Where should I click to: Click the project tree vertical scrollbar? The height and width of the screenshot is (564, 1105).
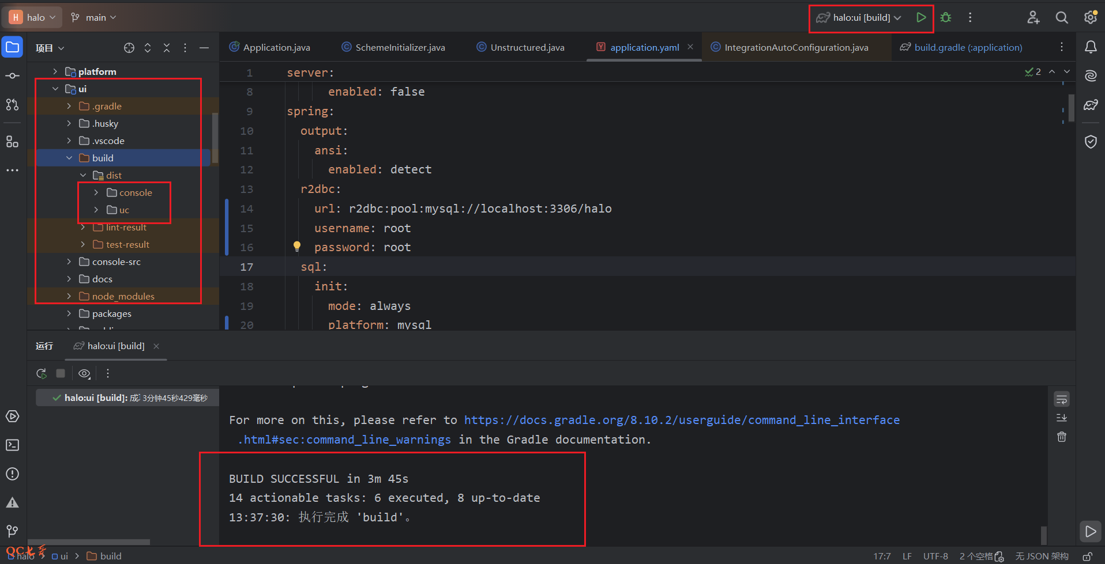(x=215, y=138)
